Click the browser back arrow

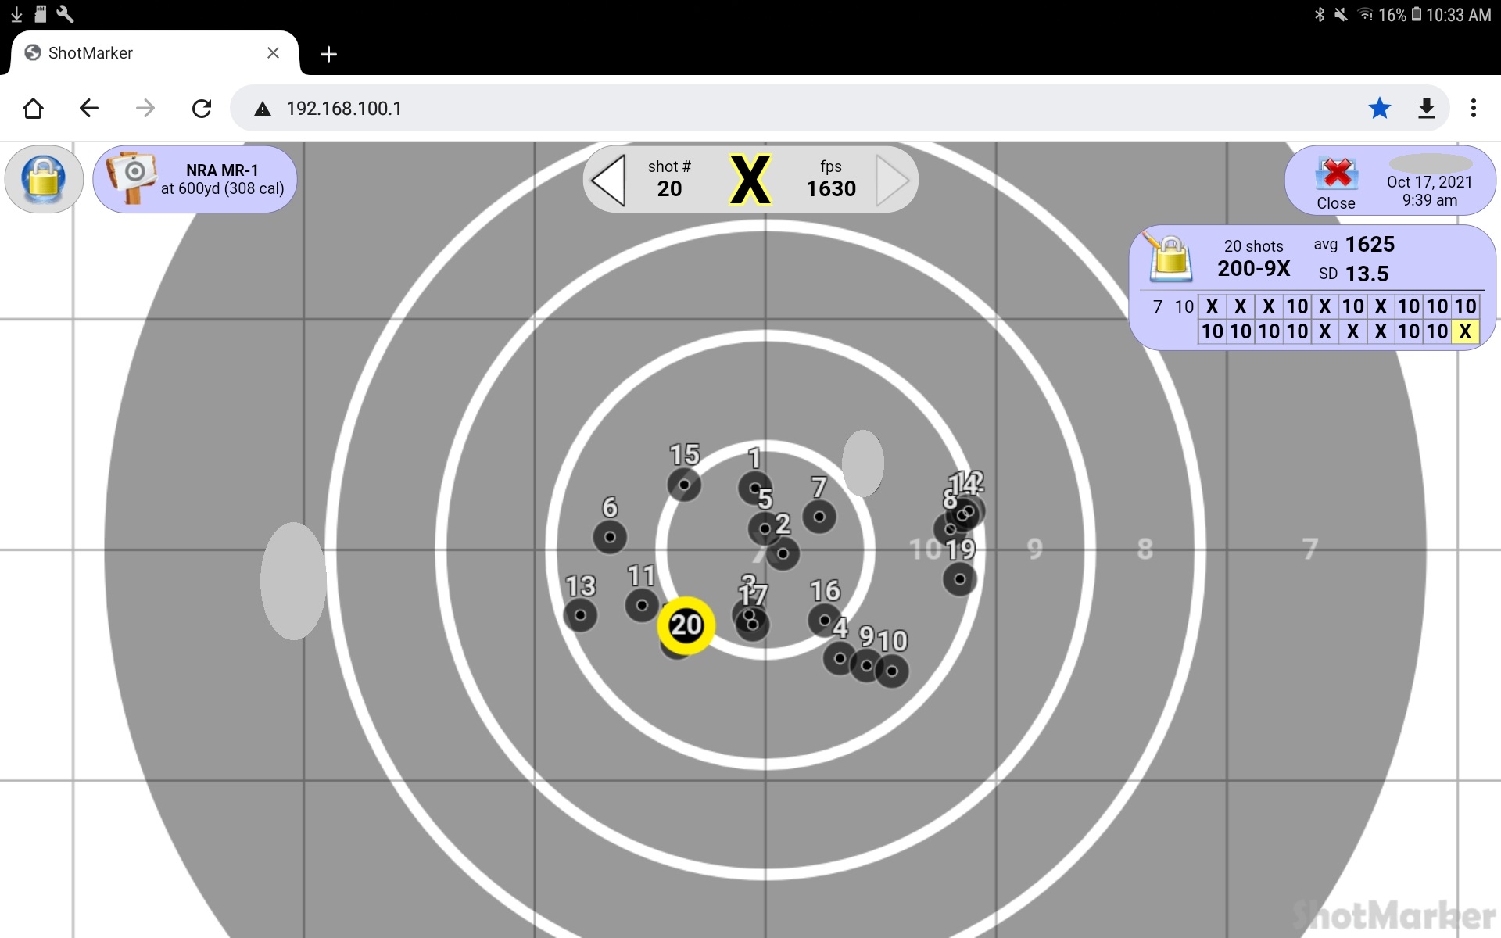89,108
